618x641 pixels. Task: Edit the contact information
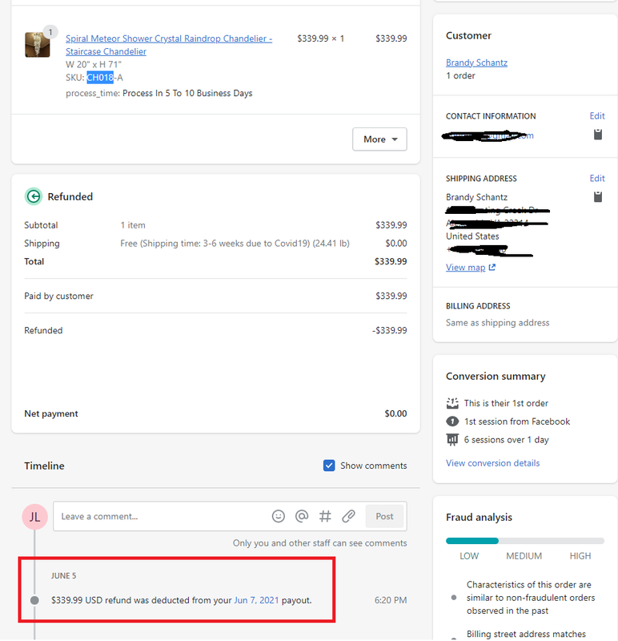(x=596, y=116)
